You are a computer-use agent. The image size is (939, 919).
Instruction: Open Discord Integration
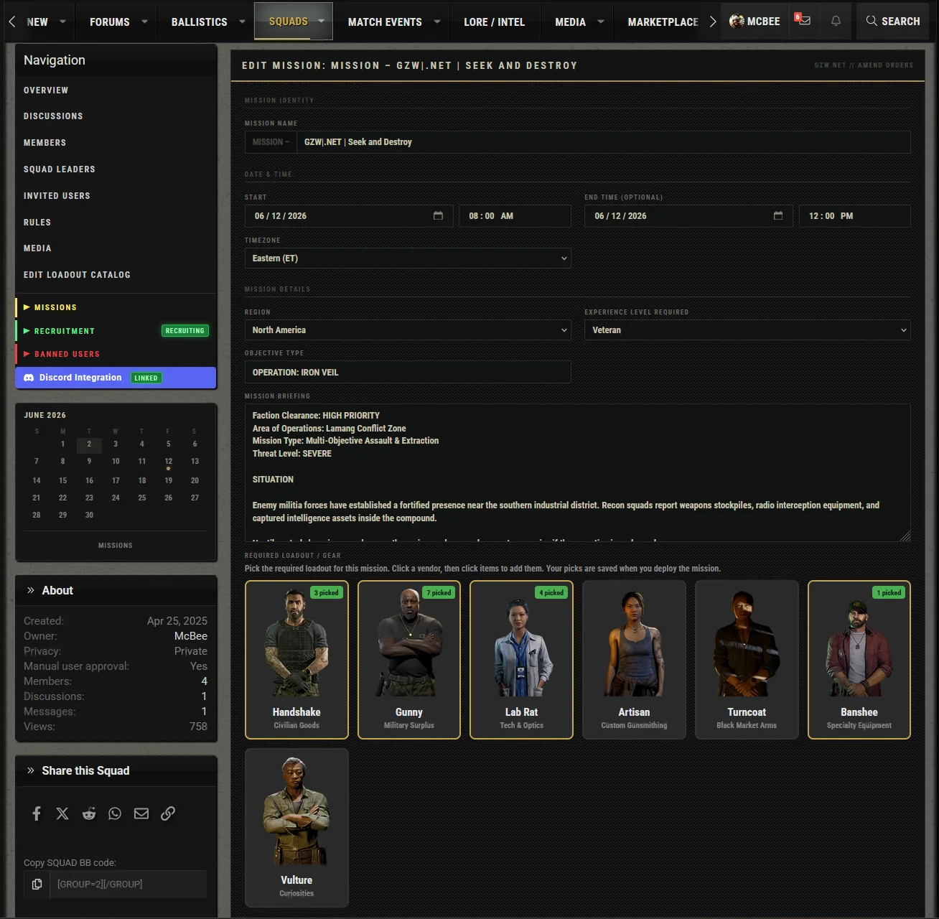[116, 378]
